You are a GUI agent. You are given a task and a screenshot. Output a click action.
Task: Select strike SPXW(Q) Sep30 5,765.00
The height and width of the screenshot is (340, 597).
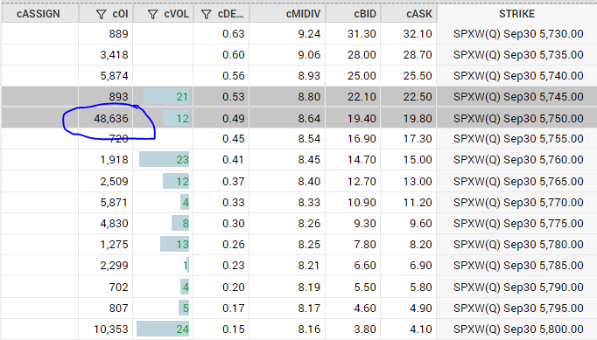[x=518, y=182]
